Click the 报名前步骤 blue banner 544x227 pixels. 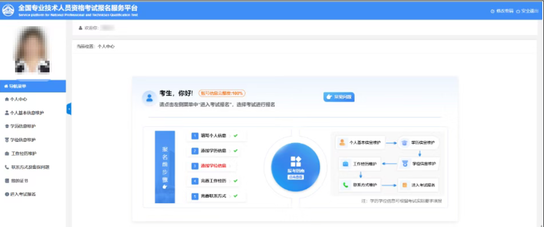pos(165,167)
